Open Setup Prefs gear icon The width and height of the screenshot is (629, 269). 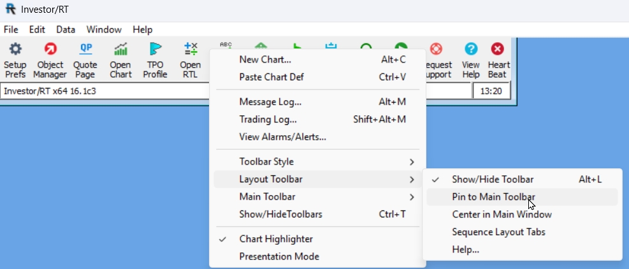[x=15, y=49]
